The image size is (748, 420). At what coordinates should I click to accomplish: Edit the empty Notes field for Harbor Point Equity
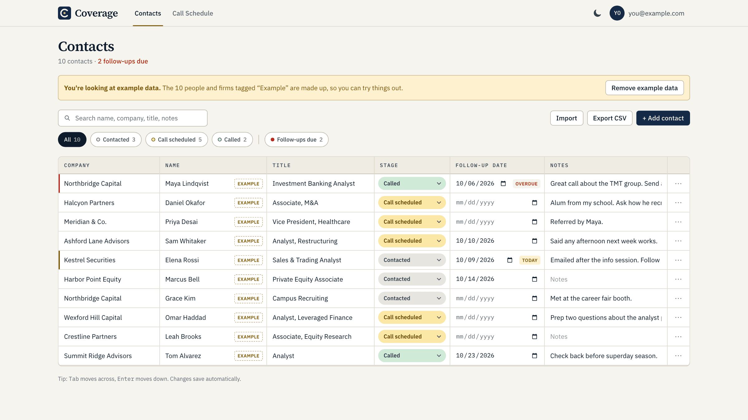606,279
